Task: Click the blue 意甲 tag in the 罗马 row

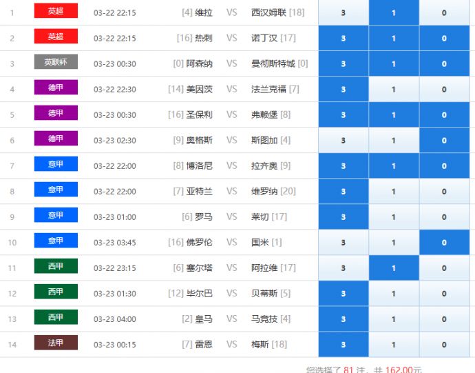Action: (56, 215)
